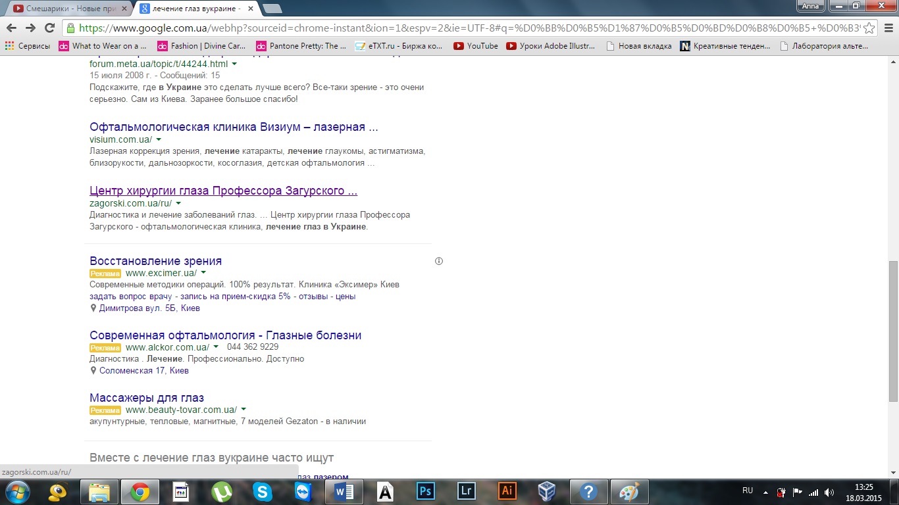
Task: Open 'Центр хирургии глаза Профессора Загурского'
Action: tap(223, 191)
